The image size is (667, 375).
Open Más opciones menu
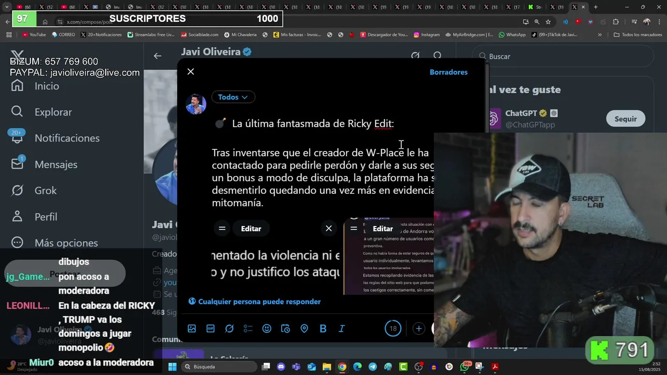coord(55,243)
